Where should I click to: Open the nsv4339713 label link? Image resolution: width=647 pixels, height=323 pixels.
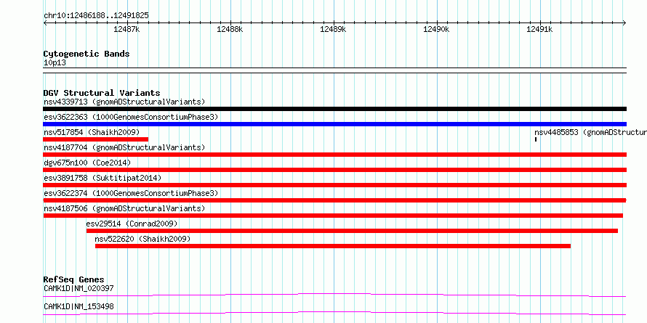click(x=124, y=102)
